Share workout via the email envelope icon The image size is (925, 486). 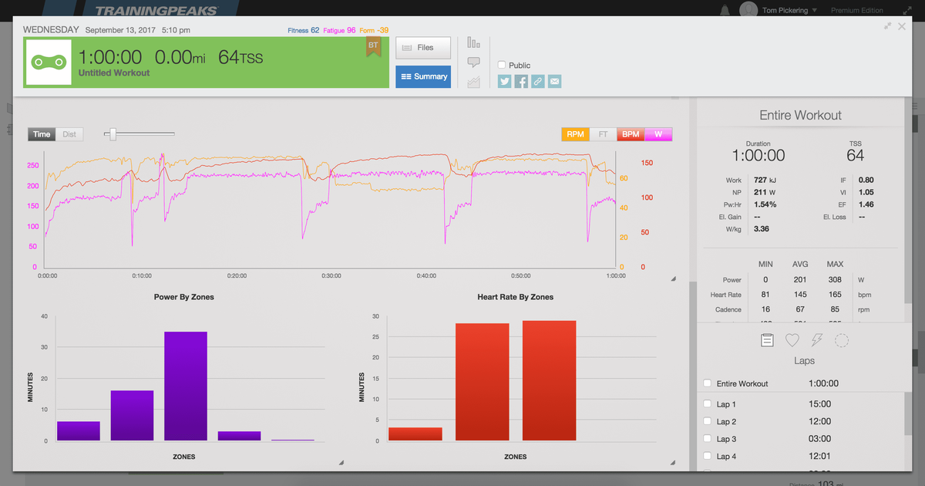click(x=554, y=81)
